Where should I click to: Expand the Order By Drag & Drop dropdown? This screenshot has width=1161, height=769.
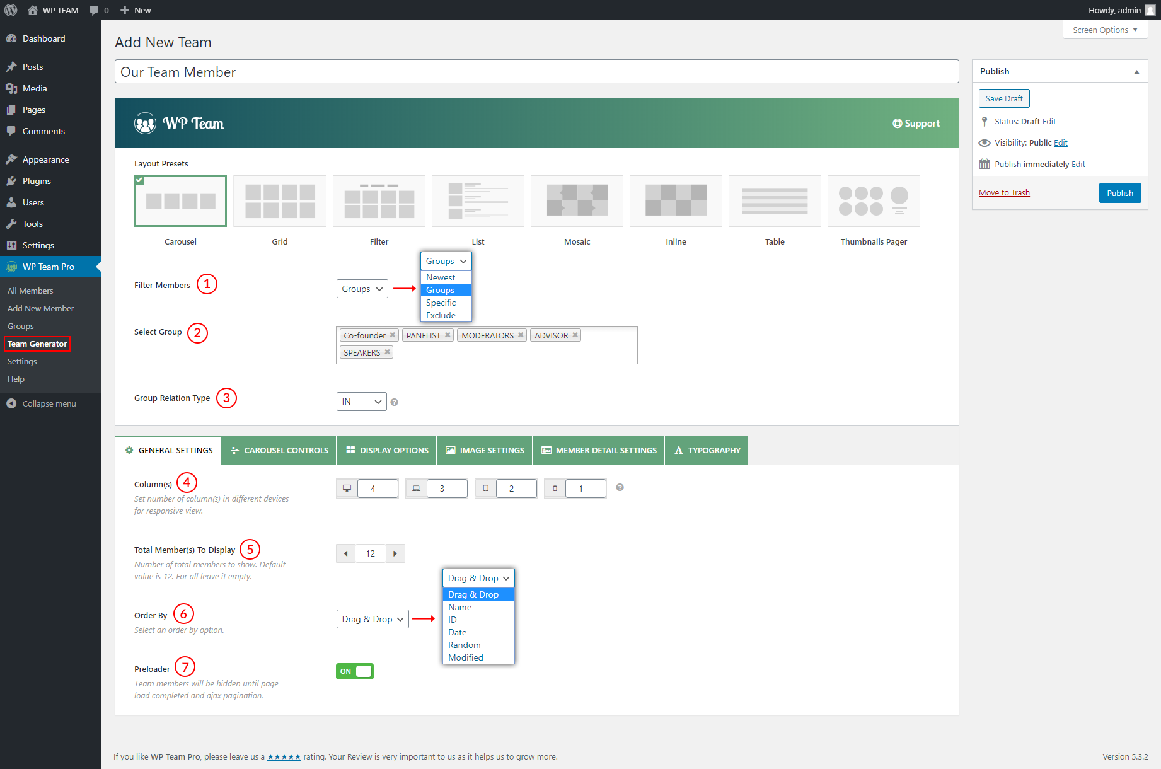[x=372, y=619]
